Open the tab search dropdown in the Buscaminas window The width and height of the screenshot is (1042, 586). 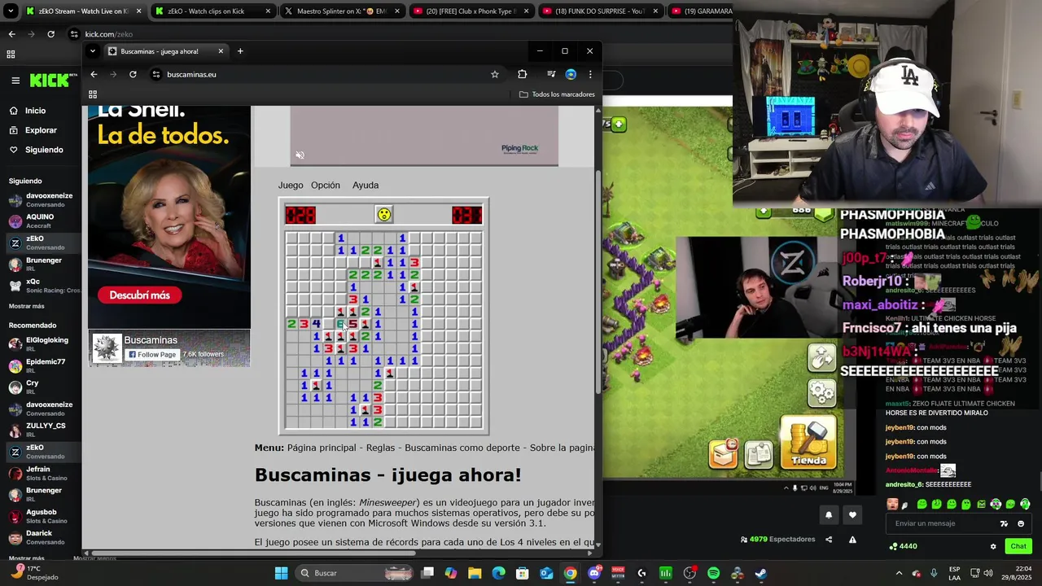tap(92, 51)
